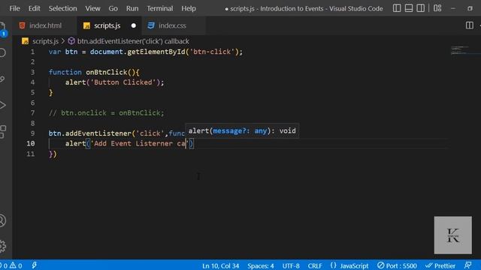Image resolution: width=481 pixels, height=270 pixels.
Task: Click Ln 10, Col 34 cursor position
Action: 220,265
